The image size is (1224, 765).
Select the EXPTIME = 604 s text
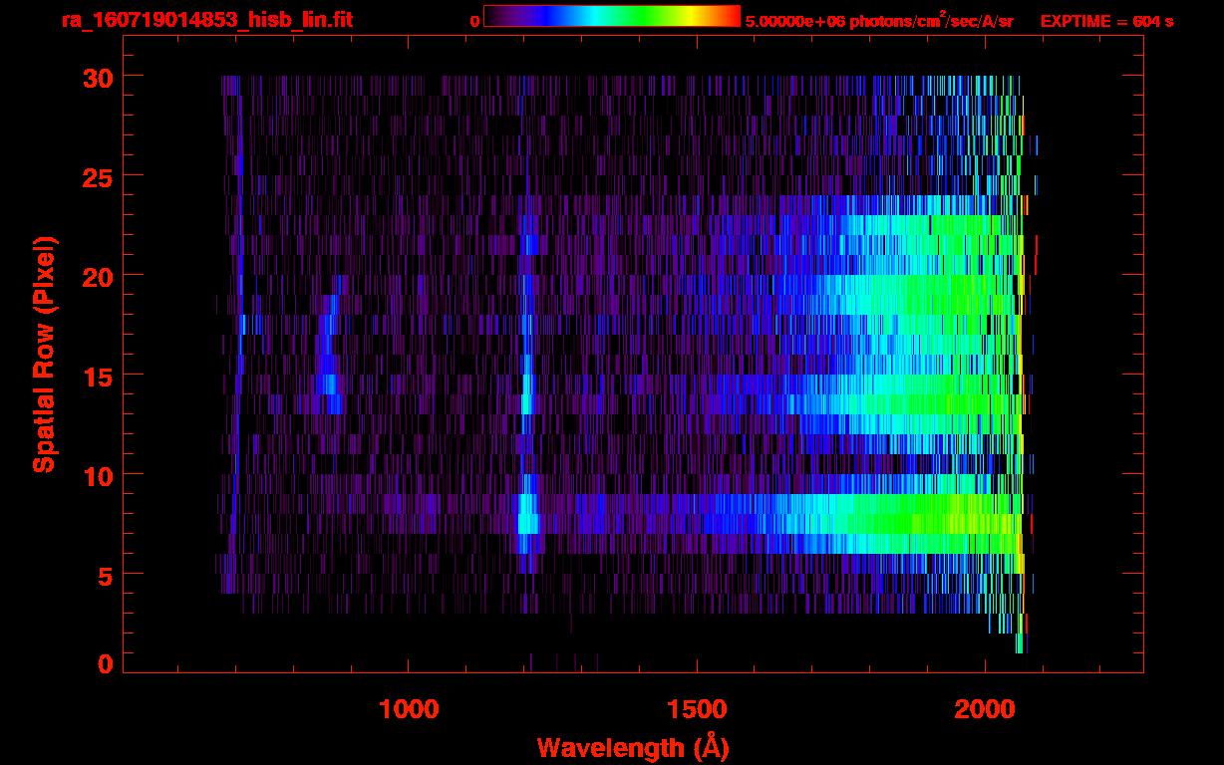point(1106,21)
